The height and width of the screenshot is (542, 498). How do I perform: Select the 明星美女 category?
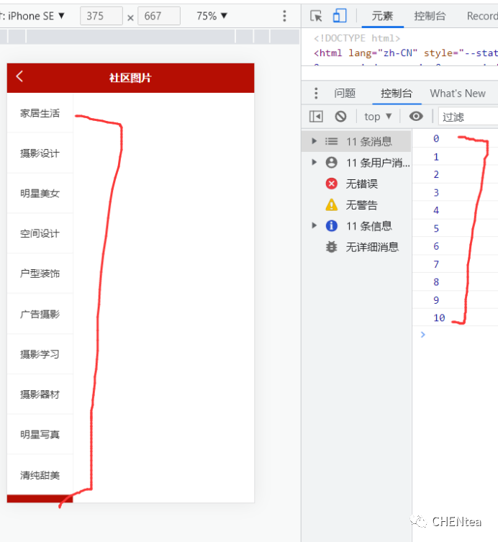[x=40, y=193]
